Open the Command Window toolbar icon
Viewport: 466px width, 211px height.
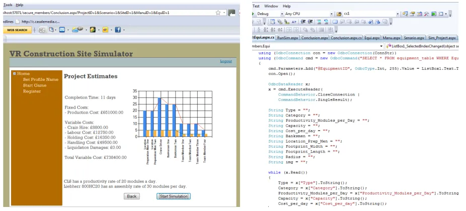coord(441,14)
